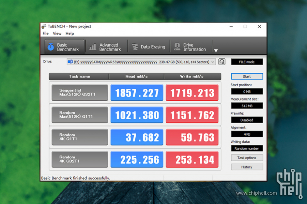The image size is (307, 204).
Task: Change Start position 0 MB setting
Action: coord(247,91)
